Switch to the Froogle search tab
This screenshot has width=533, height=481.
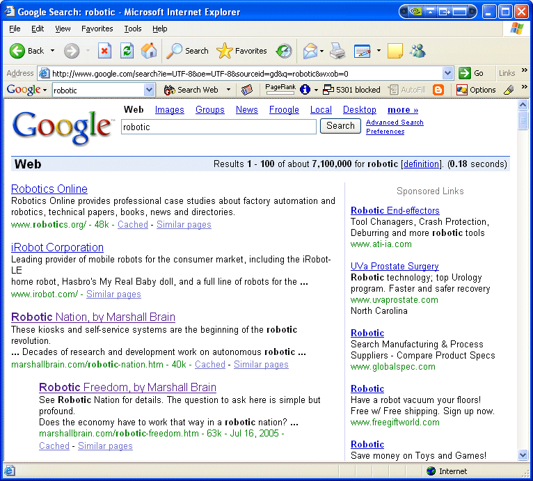284,110
